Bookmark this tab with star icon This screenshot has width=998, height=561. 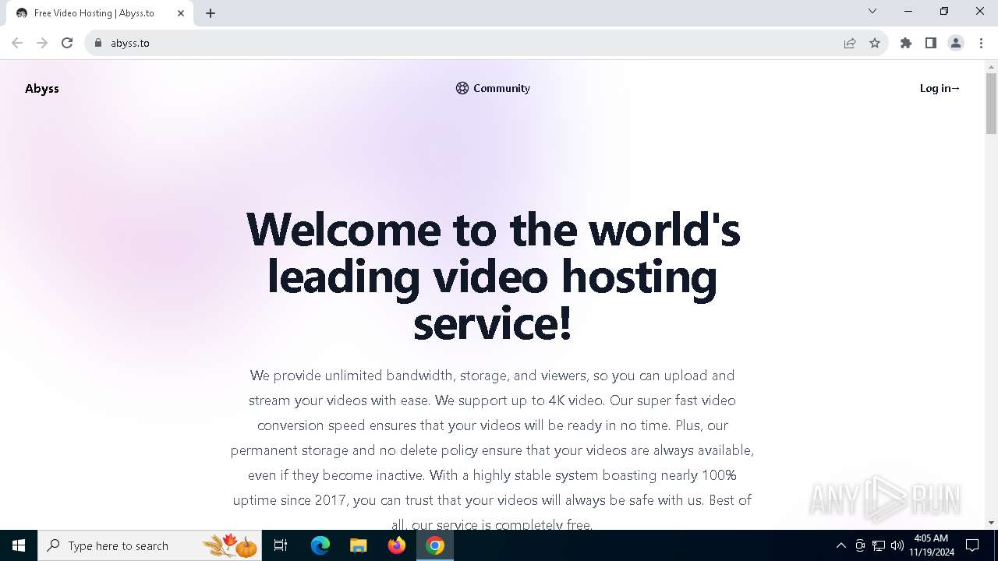click(x=875, y=43)
